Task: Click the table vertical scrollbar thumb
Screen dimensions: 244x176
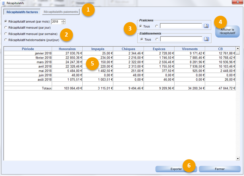Action: (238, 52)
